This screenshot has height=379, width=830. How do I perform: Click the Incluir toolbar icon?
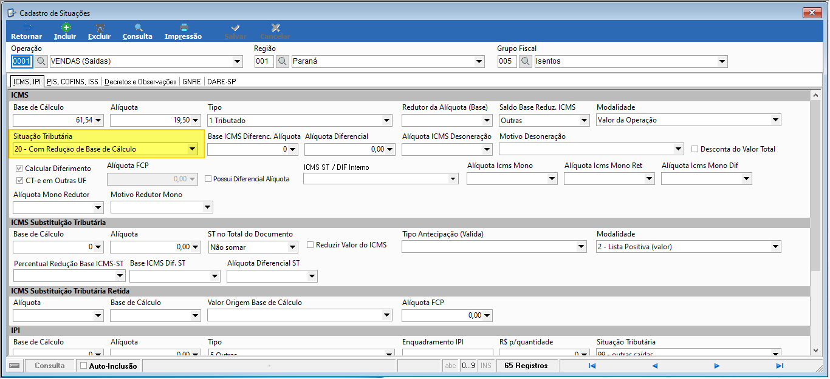tap(66, 28)
